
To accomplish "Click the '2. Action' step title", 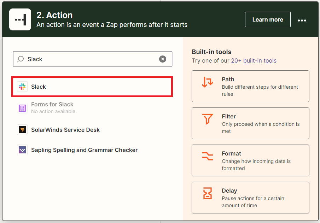I will (54, 15).
